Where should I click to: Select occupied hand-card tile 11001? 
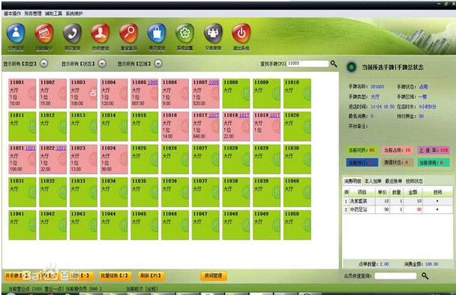tap(22, 94)
